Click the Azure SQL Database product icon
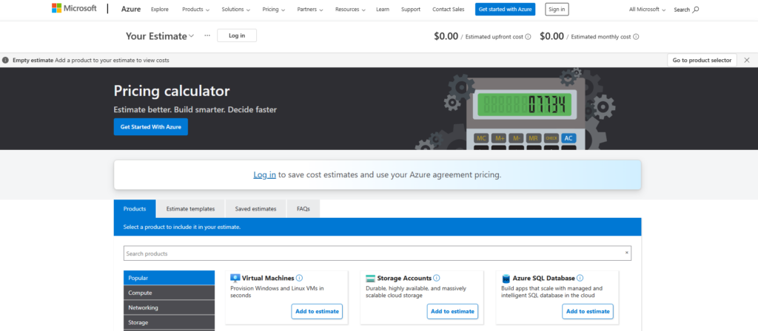This screenshot has height=331, width=758. tap(506, 279)
